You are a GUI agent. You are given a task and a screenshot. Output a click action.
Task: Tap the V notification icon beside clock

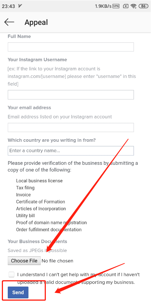pos(20,6)
